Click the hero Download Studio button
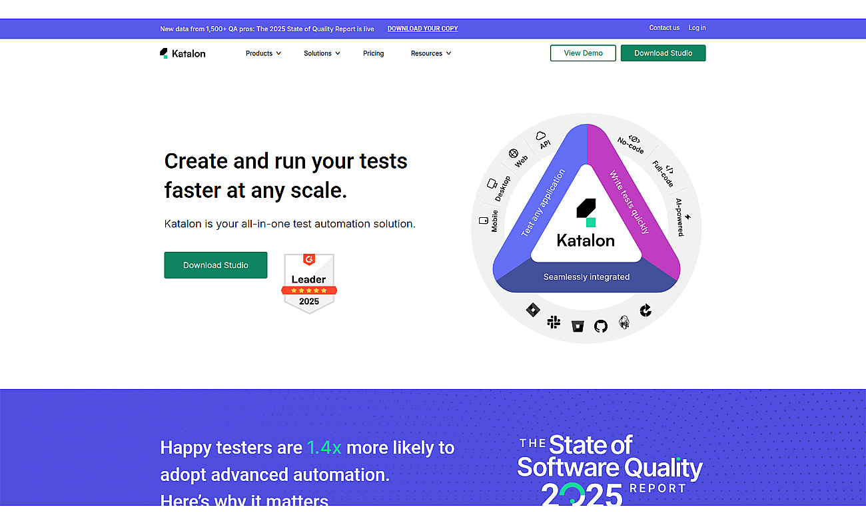Screen dimensions: 866x525 click(216, 265)
